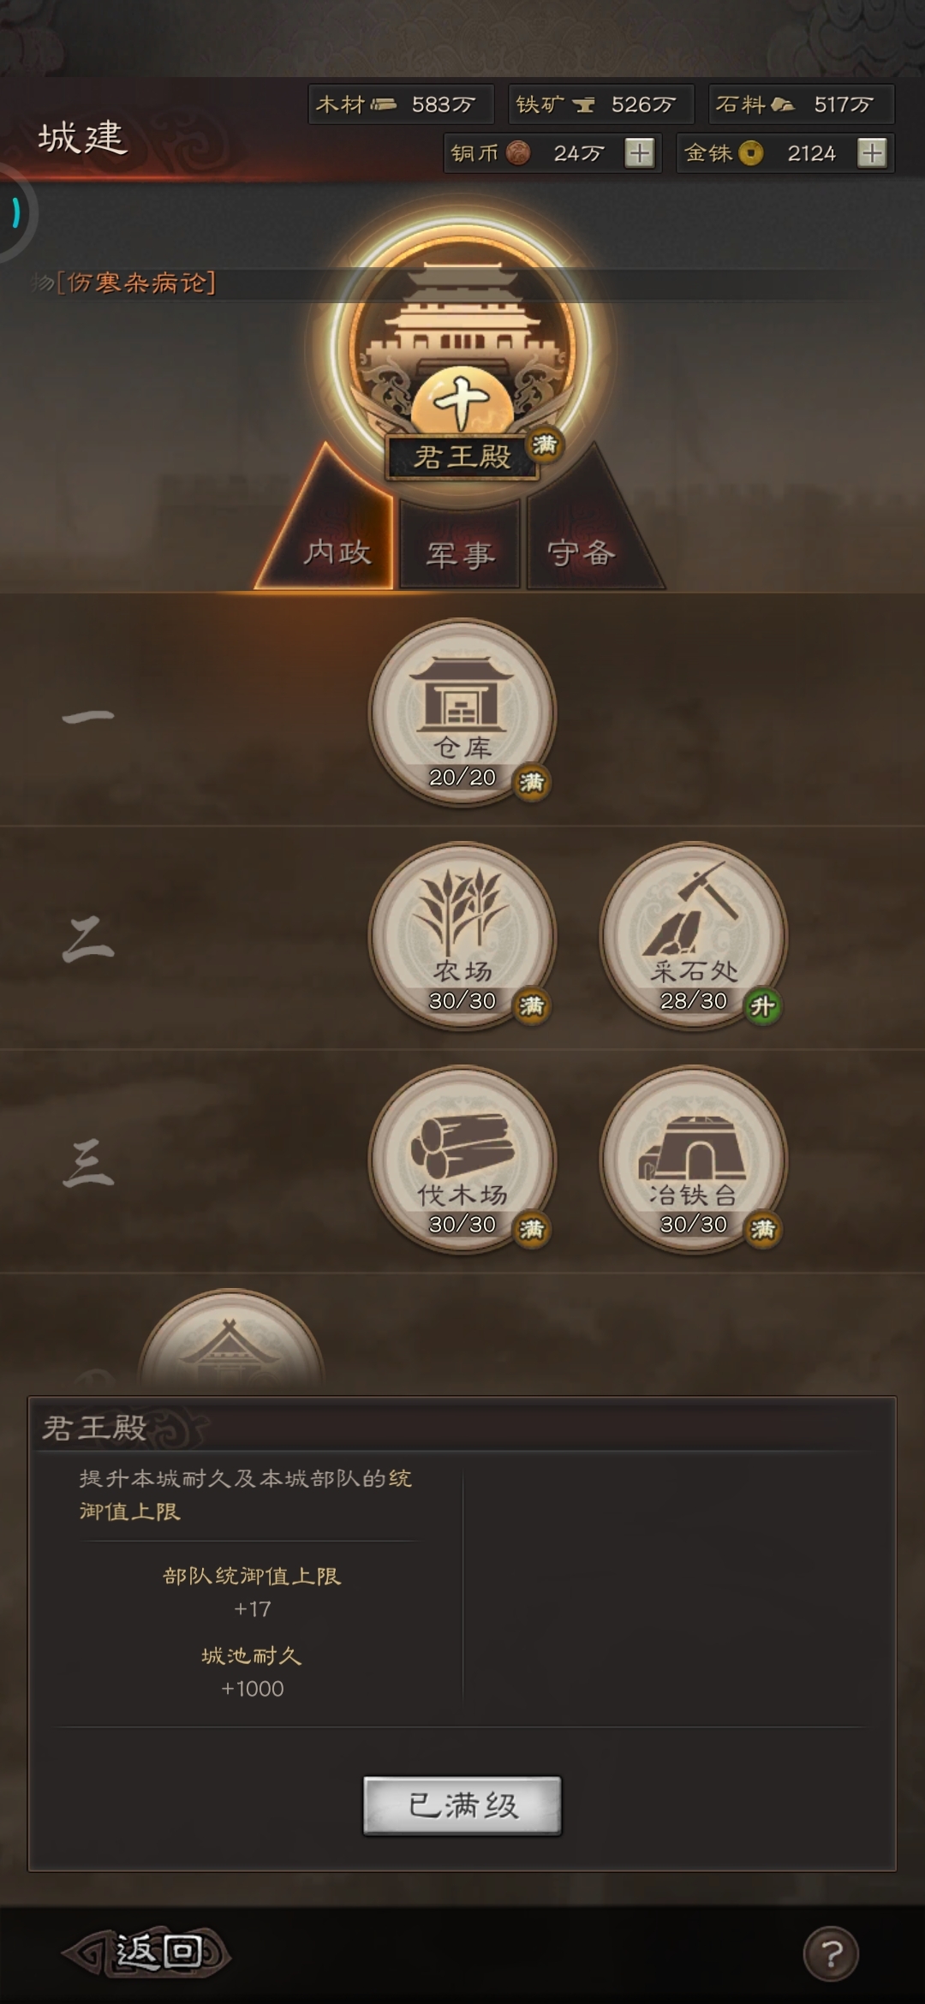Tap the 木材 wood resource counter
The height and width of the screenshot is (2004, 925).
(401, 104)
